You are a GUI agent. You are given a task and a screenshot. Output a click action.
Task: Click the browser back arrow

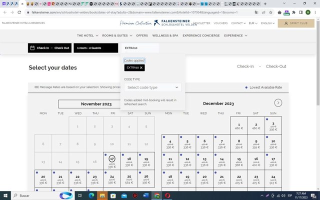click(x=5, y=12)
